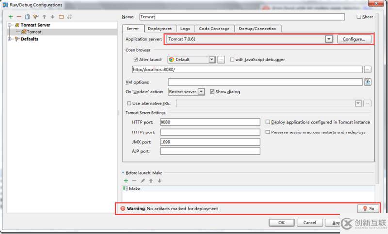Image resolution: width=388 pixels, height=234 pixels.
Task: Move before launch task down
Action: 160,181
